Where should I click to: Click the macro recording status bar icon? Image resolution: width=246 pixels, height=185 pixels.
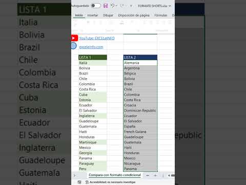pyautogui.click(x=79, y=182)
